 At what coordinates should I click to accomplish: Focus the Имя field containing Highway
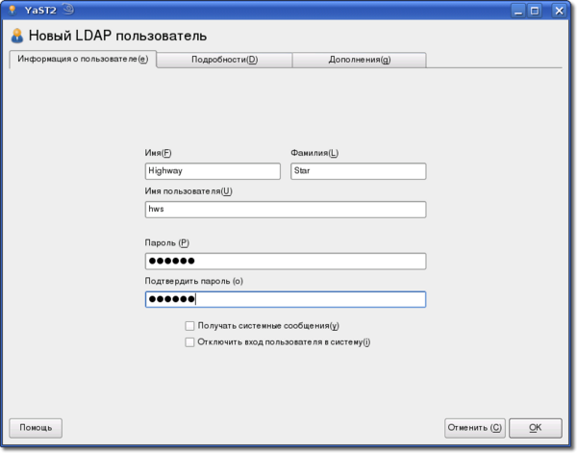click(213, 171)
